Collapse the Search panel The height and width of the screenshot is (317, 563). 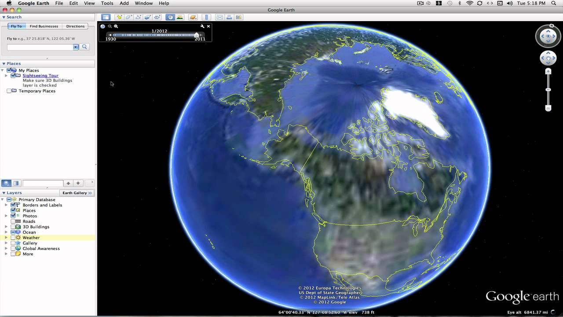[x=4, y=17]
